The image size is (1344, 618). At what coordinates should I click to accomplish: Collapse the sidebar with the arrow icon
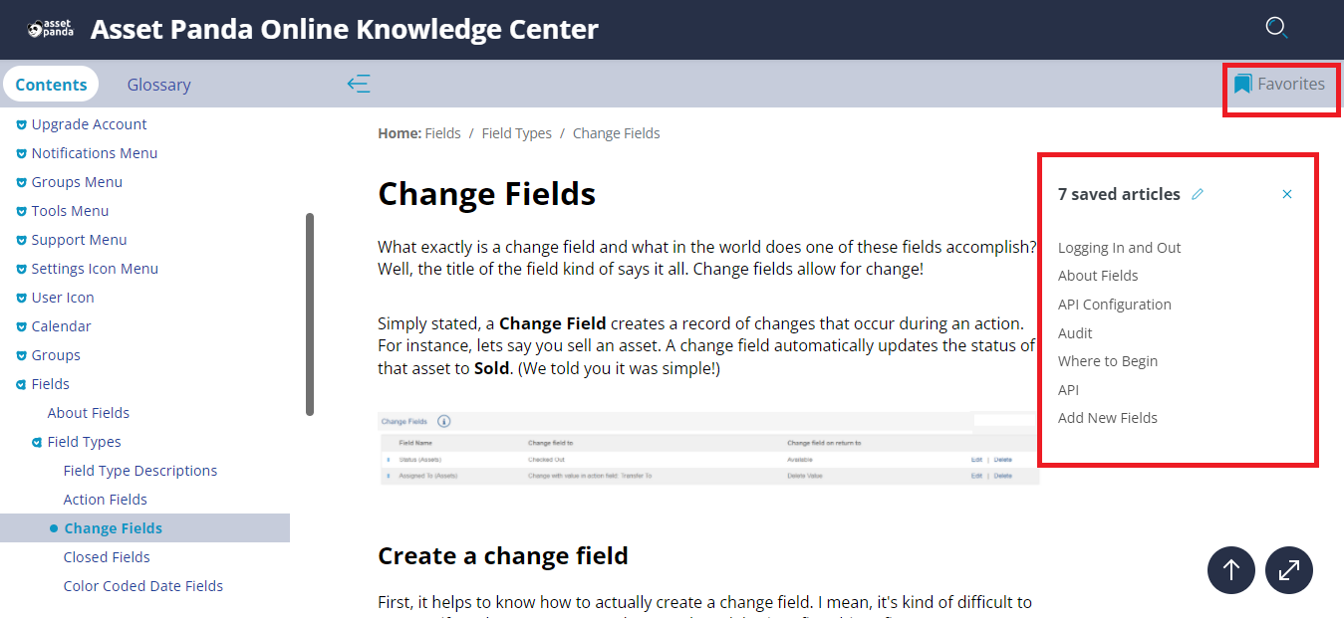359,84
